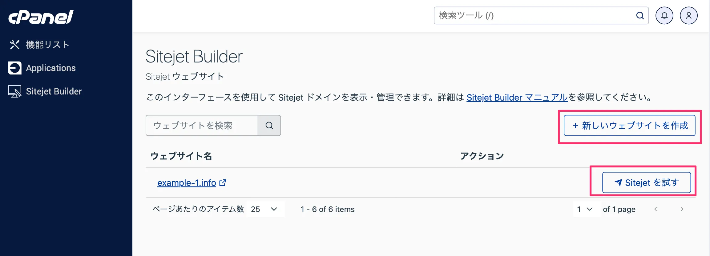
Task: Click 新しいウェブサイトを作成 button
Action: point(629,126)
